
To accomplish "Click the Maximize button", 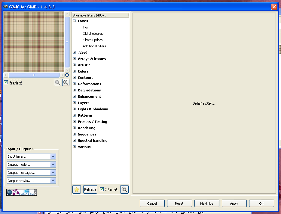I will click(207, 204).
